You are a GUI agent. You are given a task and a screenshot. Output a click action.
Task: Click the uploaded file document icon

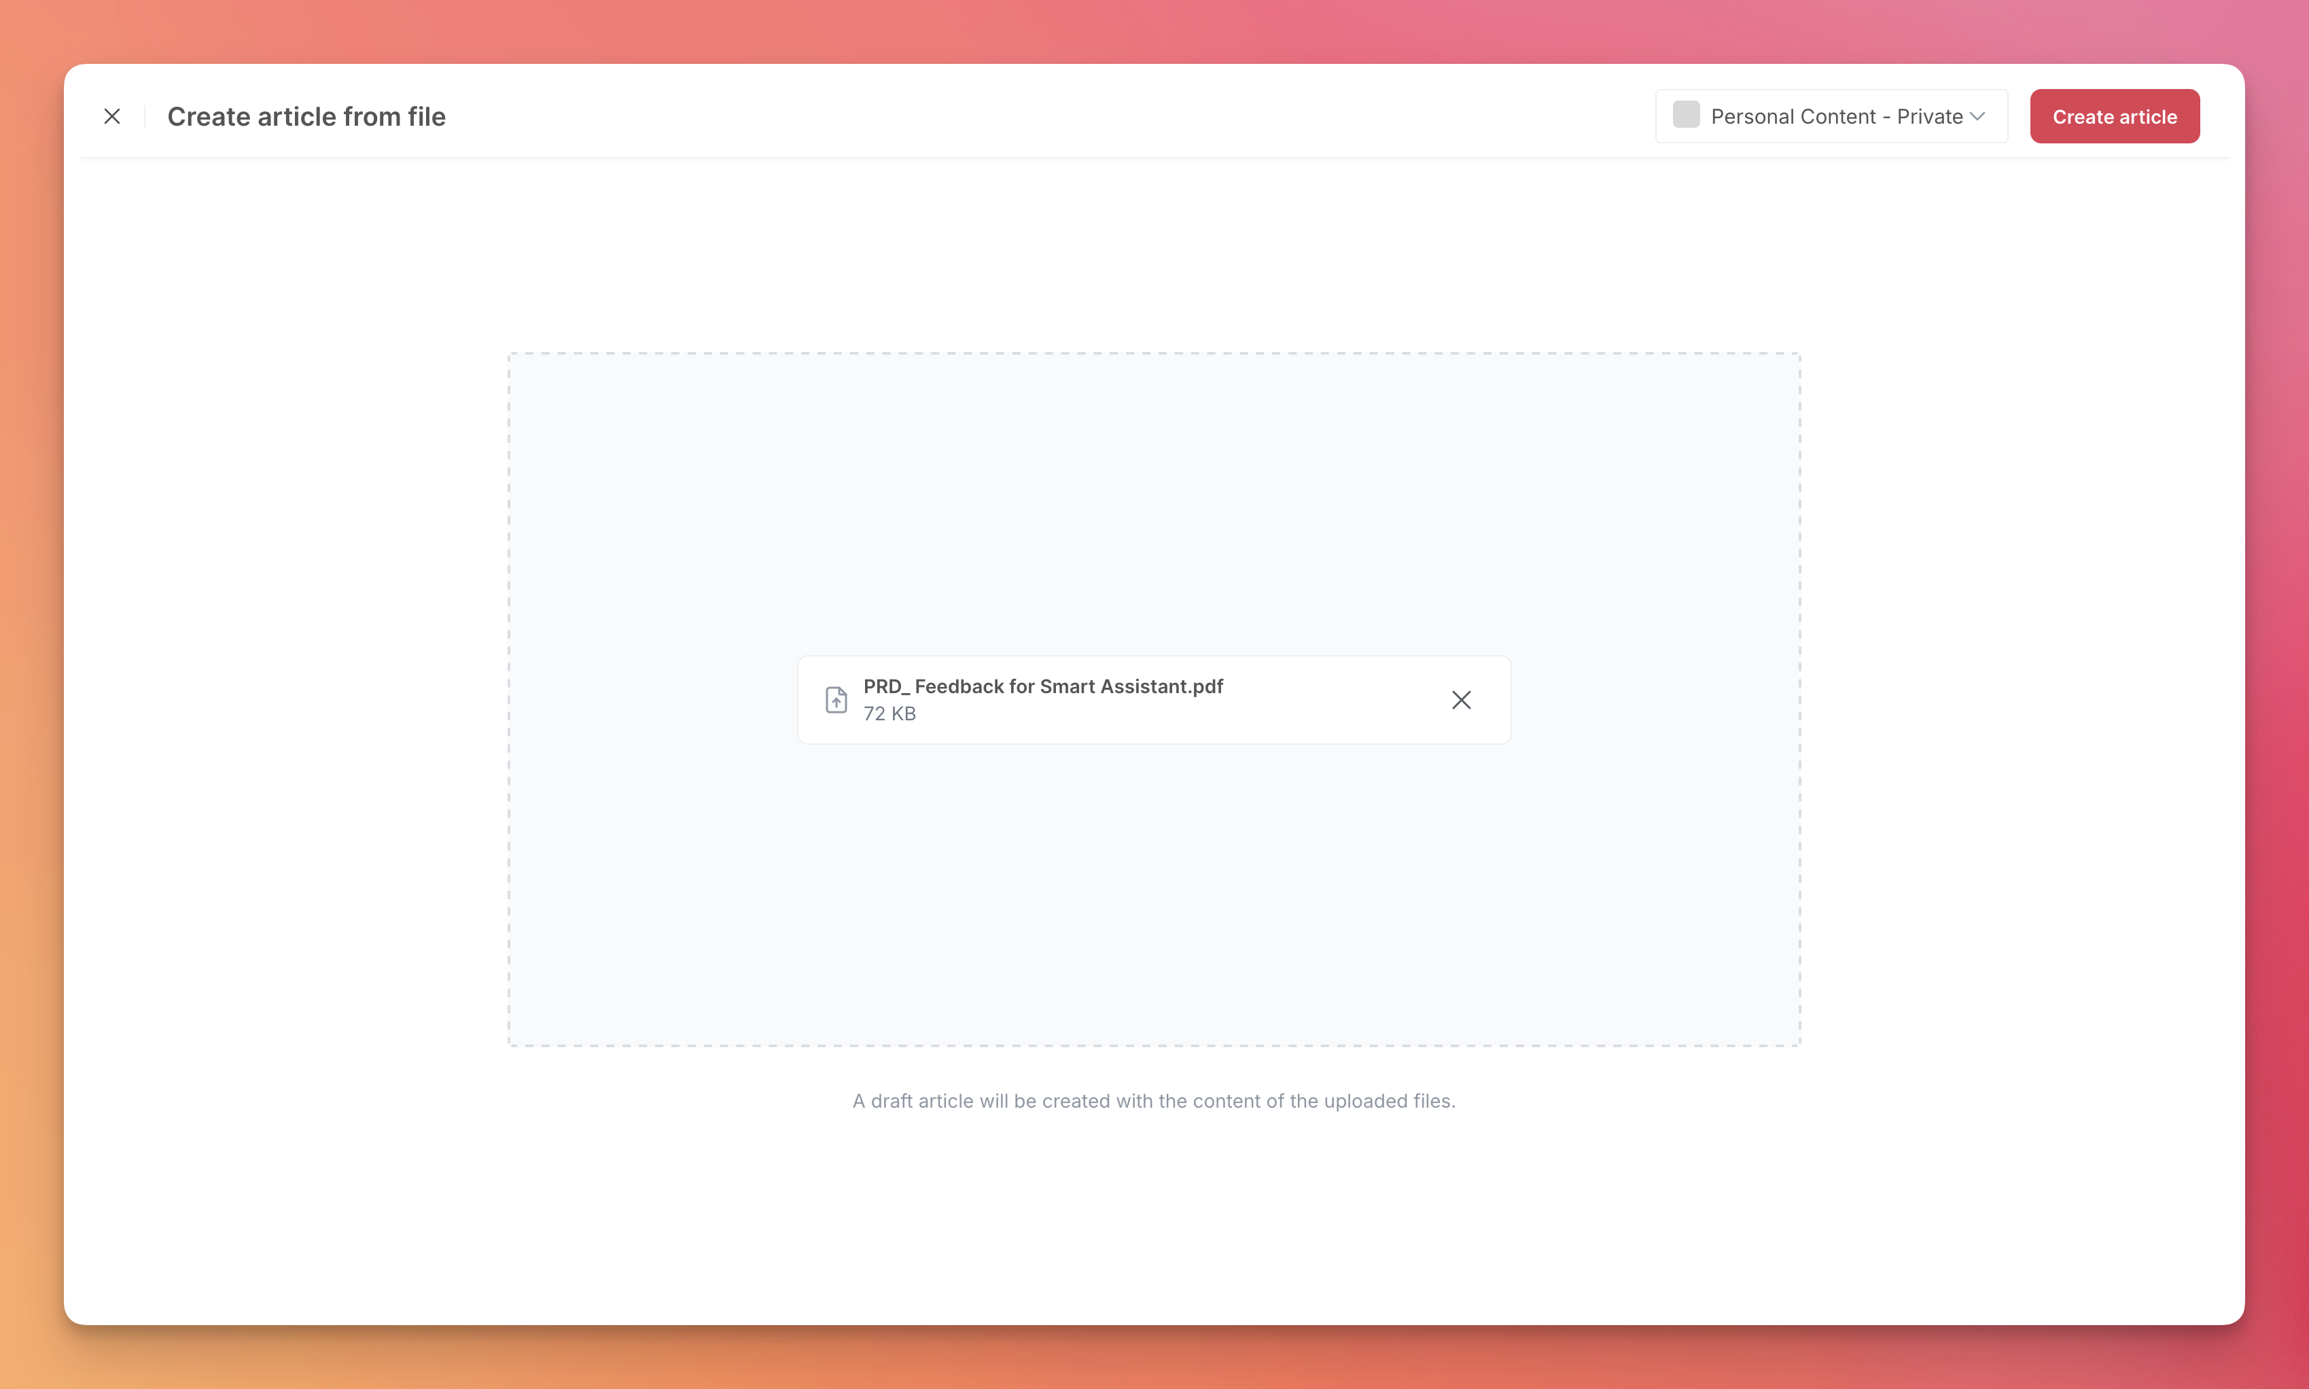(836, 700)
